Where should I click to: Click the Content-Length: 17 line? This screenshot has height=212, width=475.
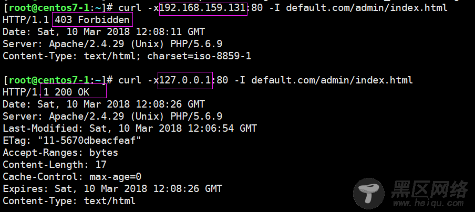pos(55,165)
